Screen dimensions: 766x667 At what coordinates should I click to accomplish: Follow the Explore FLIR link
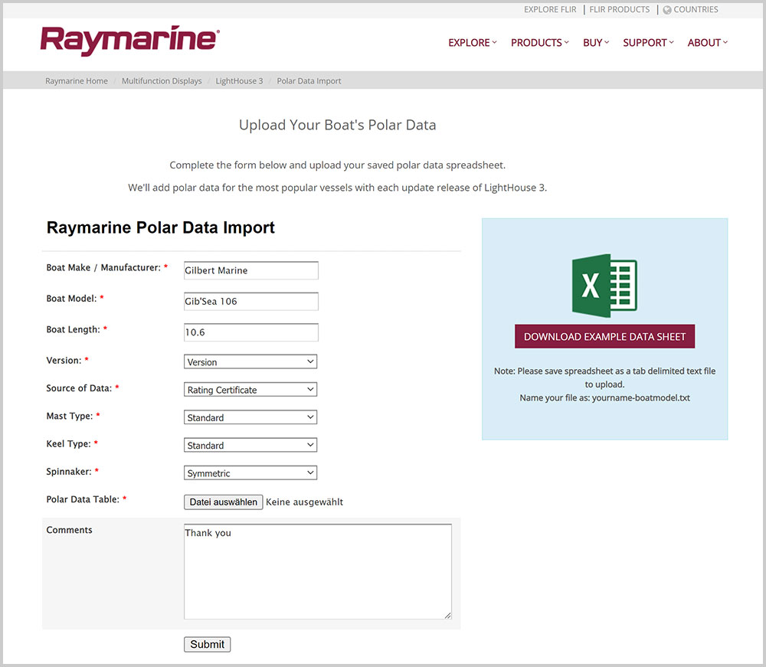point(550,10)
